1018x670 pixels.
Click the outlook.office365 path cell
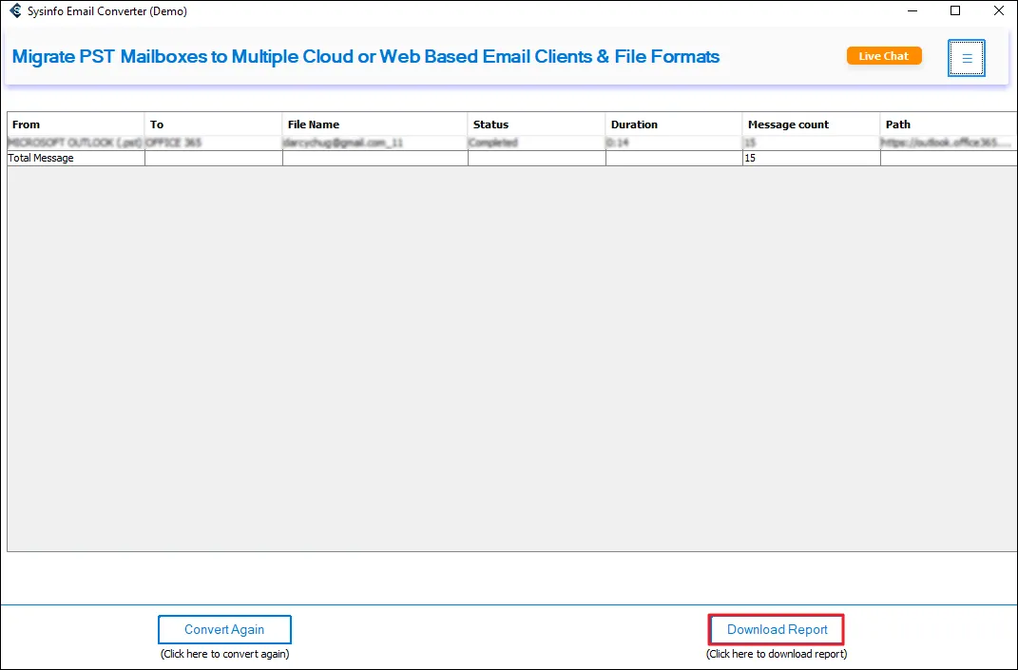click(x=948, y=143)
